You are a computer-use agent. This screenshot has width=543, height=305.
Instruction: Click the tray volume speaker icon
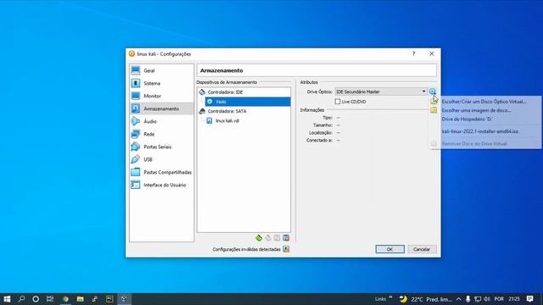pyautogui.click(x=486, y=299)
